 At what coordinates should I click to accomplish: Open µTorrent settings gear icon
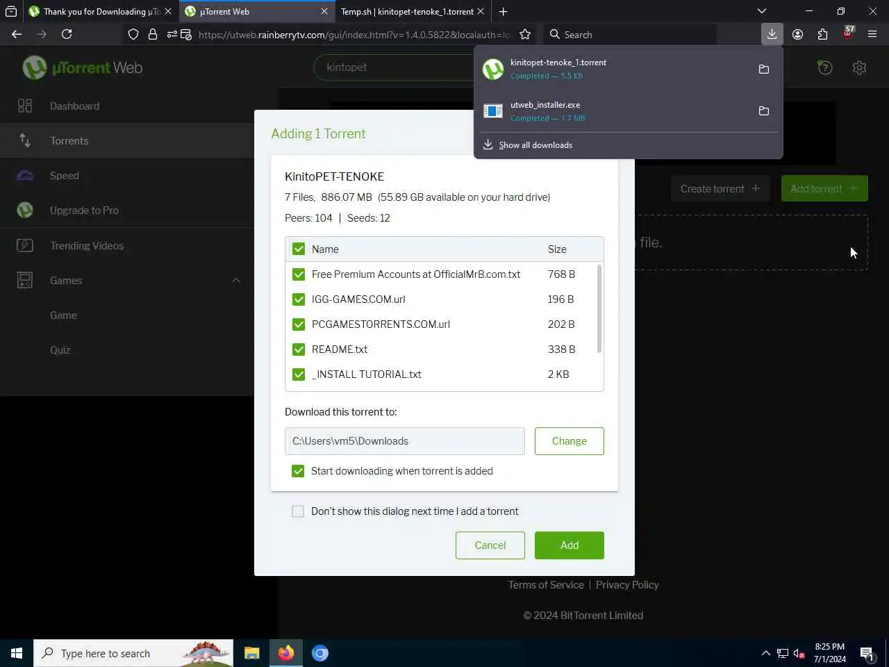(859, 67)
